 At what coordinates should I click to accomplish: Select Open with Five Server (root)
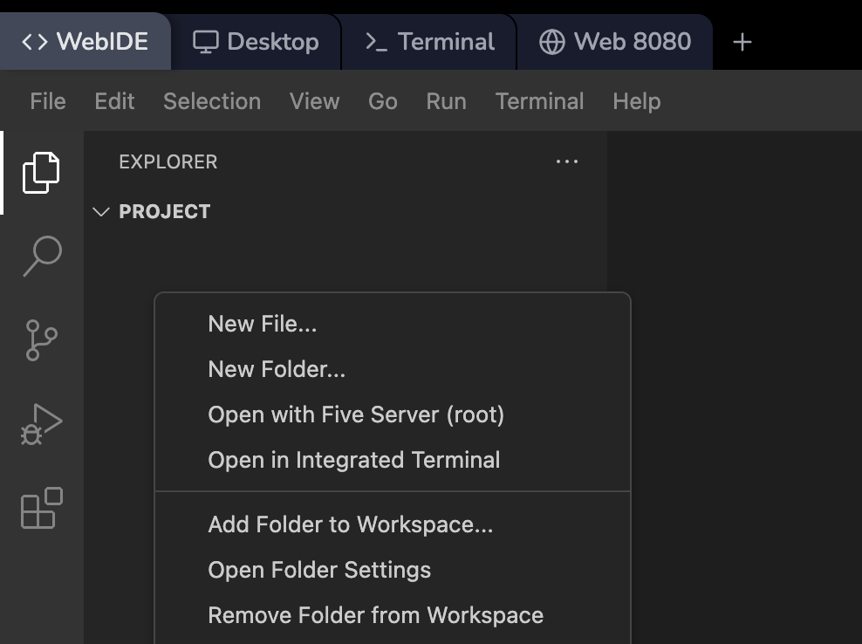pos(356,414)
